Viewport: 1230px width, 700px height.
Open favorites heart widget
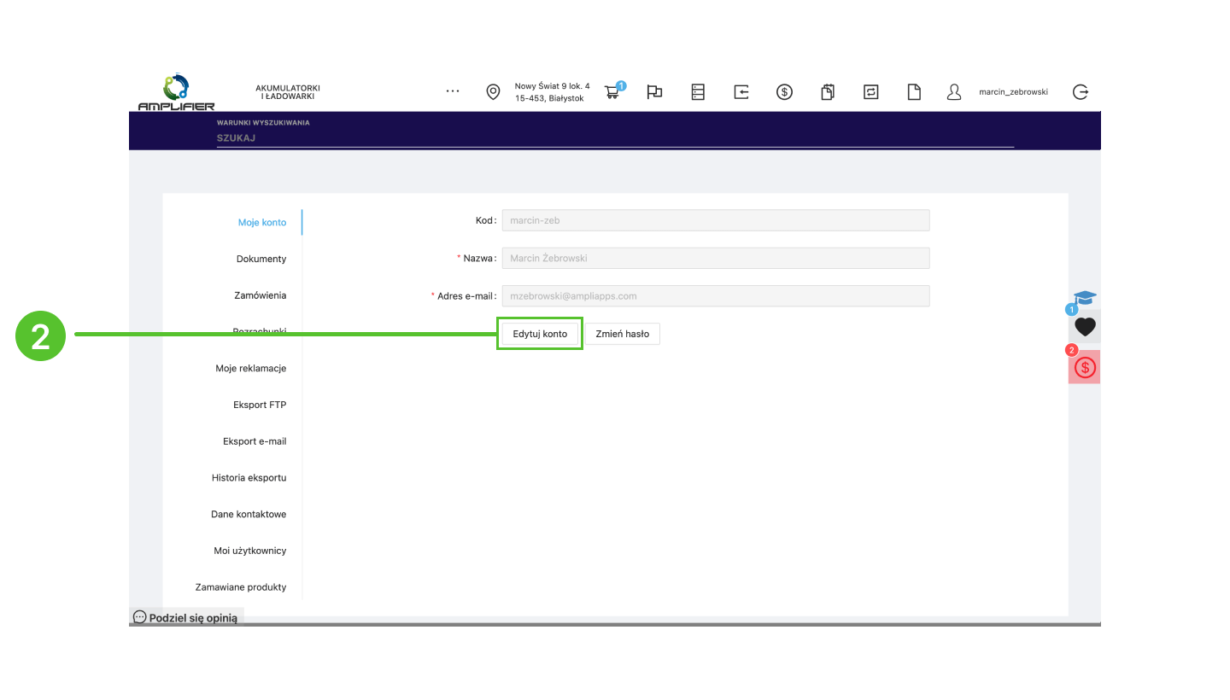pyautogui.click(x=1085, y=326)
